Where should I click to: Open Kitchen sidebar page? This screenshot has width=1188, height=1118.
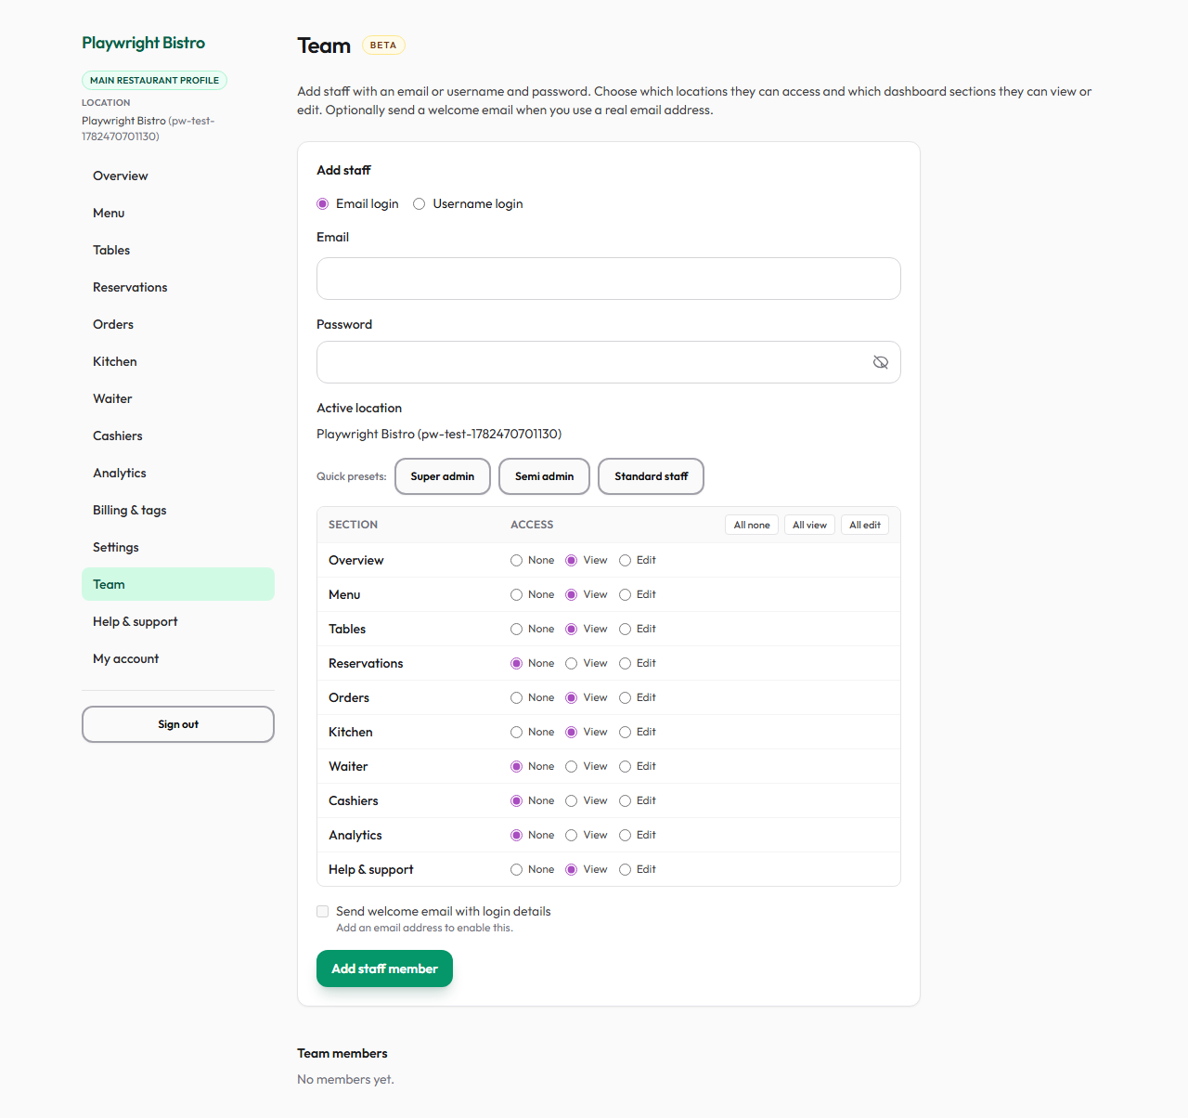178,361
